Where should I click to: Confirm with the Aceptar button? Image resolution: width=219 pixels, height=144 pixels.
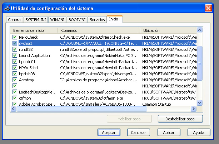point(109,133)
